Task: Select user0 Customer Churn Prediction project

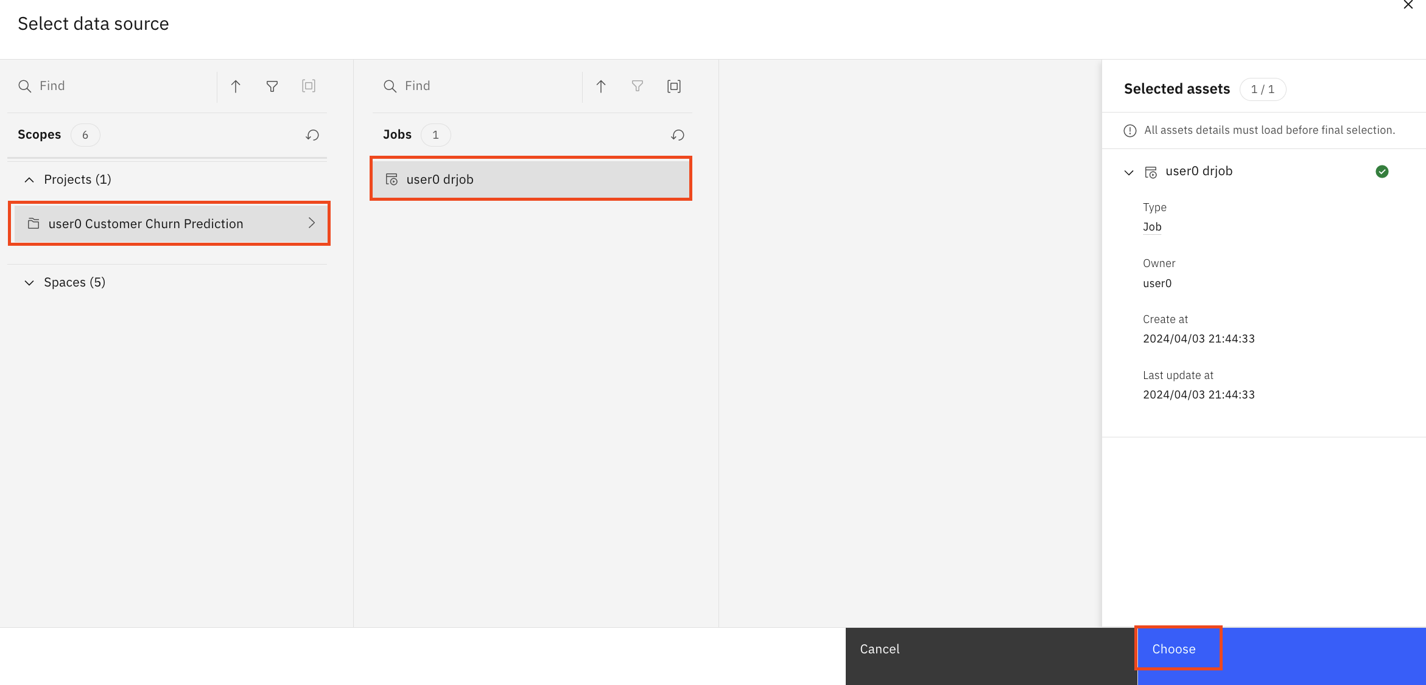Action: [x=172, y=223]
